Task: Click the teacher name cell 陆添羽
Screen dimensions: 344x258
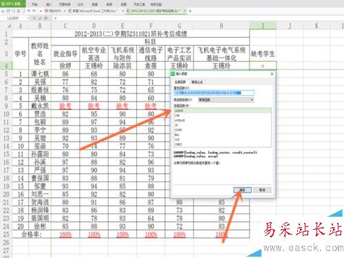Action: 122,66
